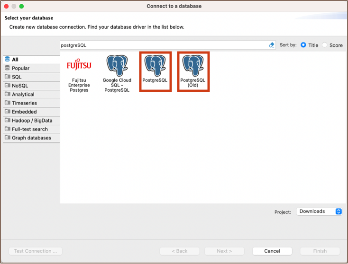Image resolution: width=348 pixels, height=264 pixels.
Task: Show the Full-text search category
Action: [30, 129]
